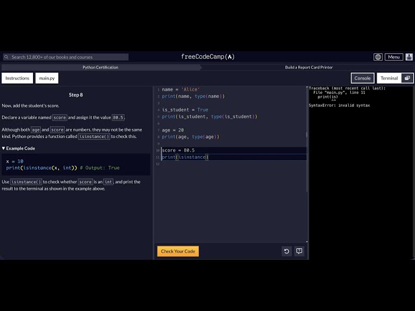
Task: Switch to the main.py tab
Action: pyautogui.click(x=47, y=78)
